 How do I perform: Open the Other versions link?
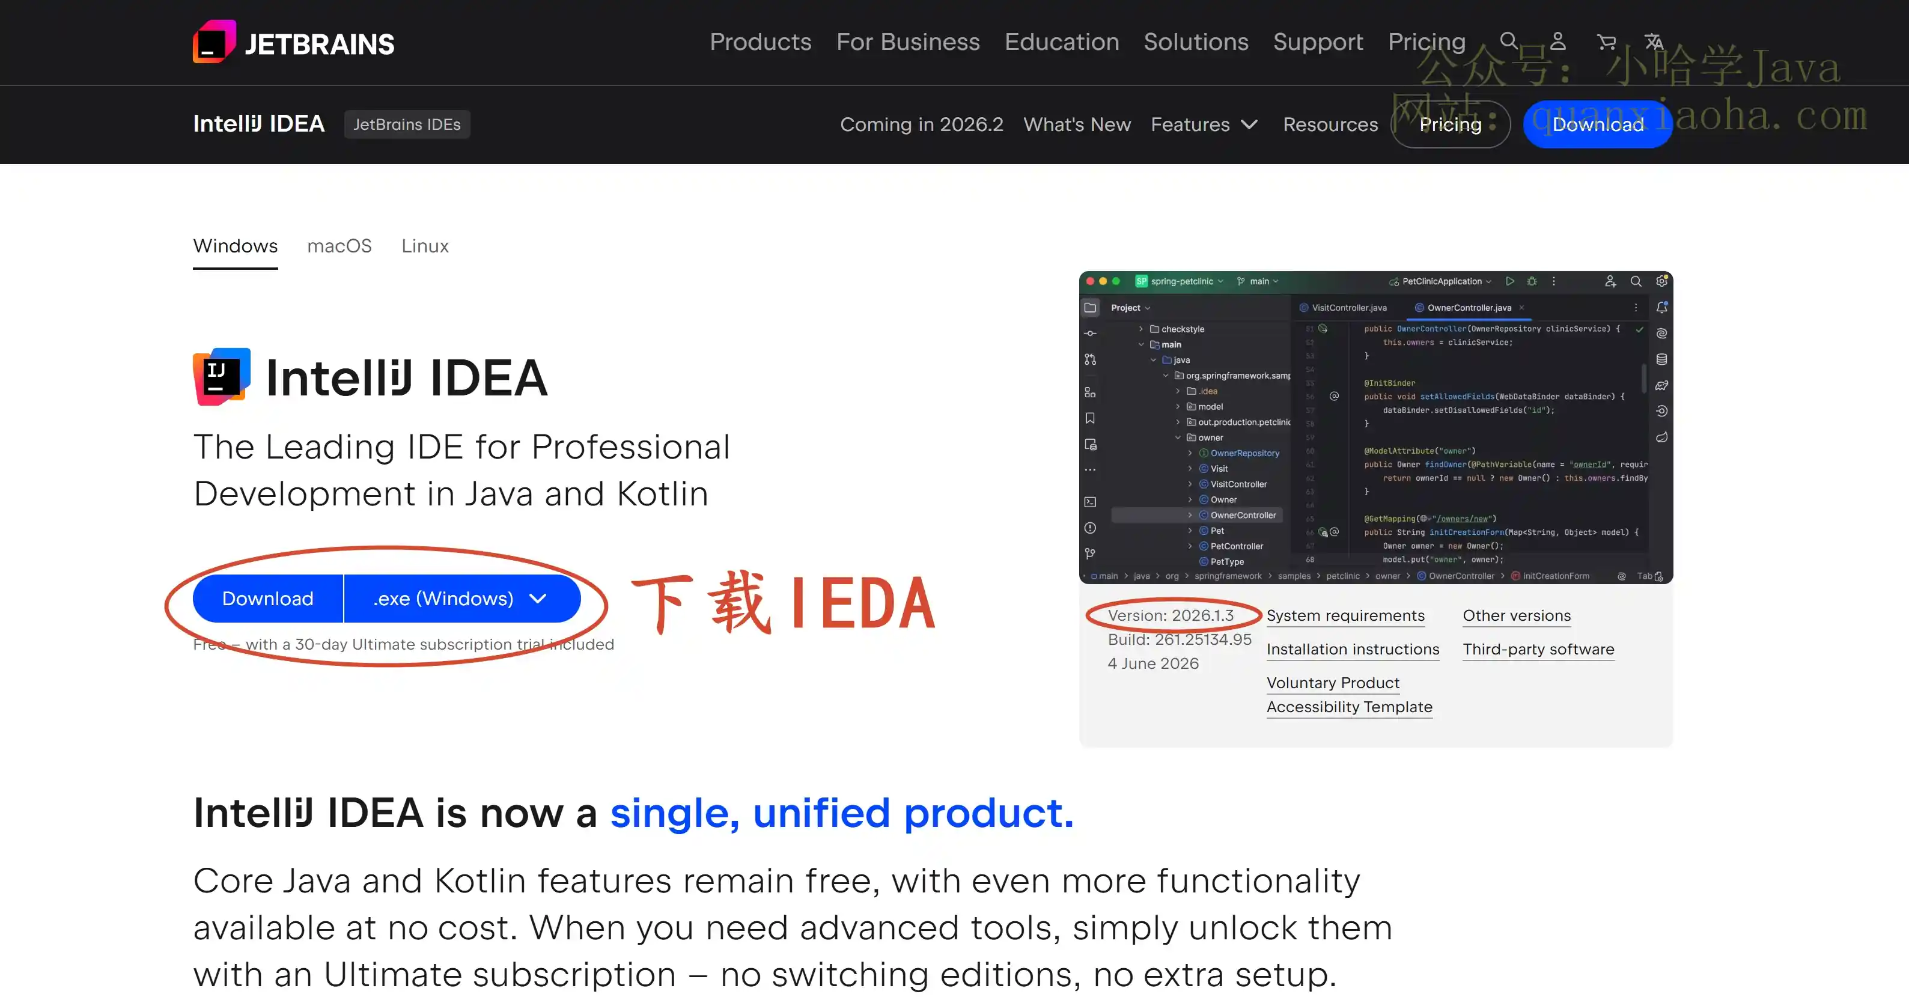click(x=1517, y=615)
